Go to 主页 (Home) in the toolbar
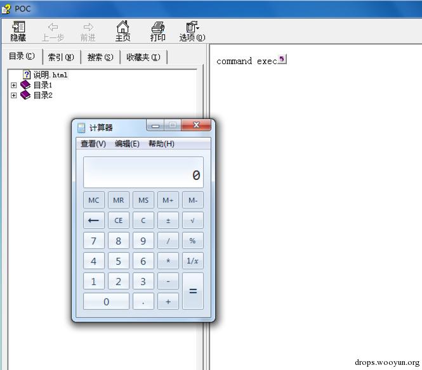 122,31
